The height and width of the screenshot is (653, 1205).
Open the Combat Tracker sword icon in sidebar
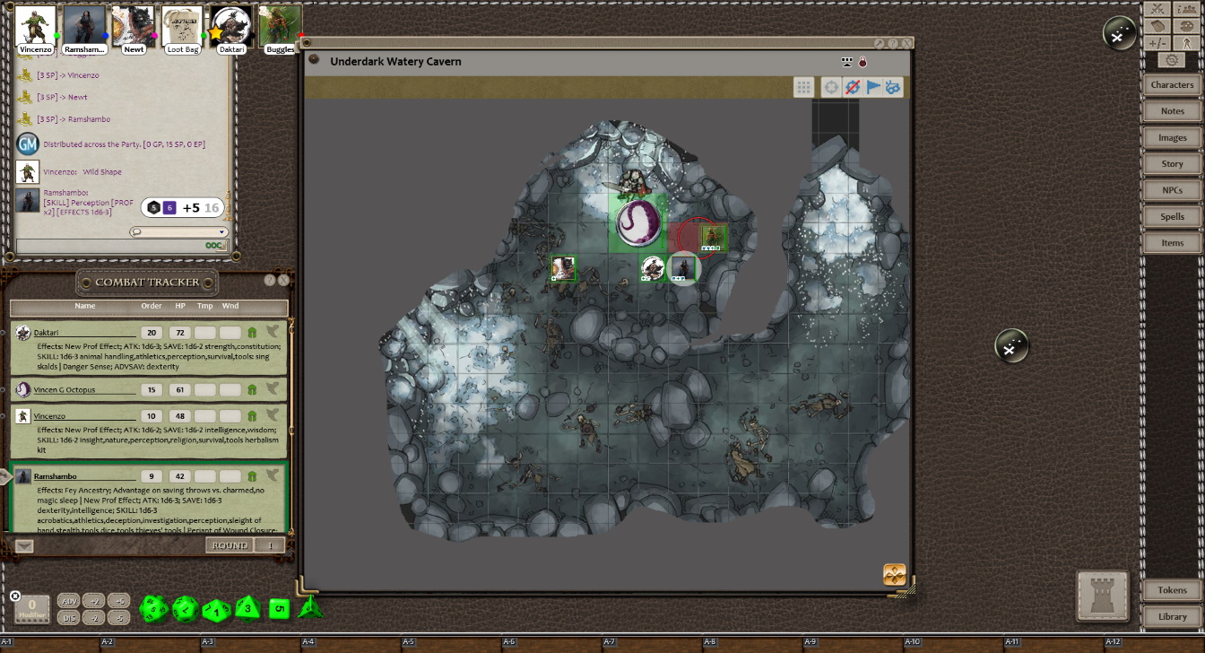click(1158, 9)
